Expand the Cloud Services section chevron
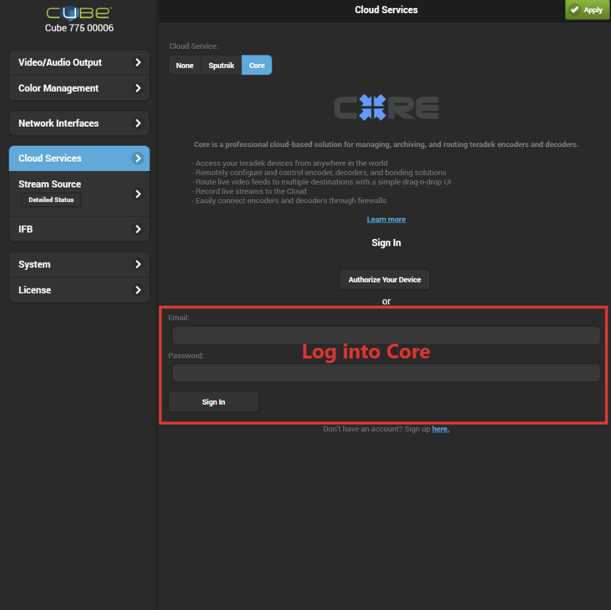611x610 pixels. 139,158
